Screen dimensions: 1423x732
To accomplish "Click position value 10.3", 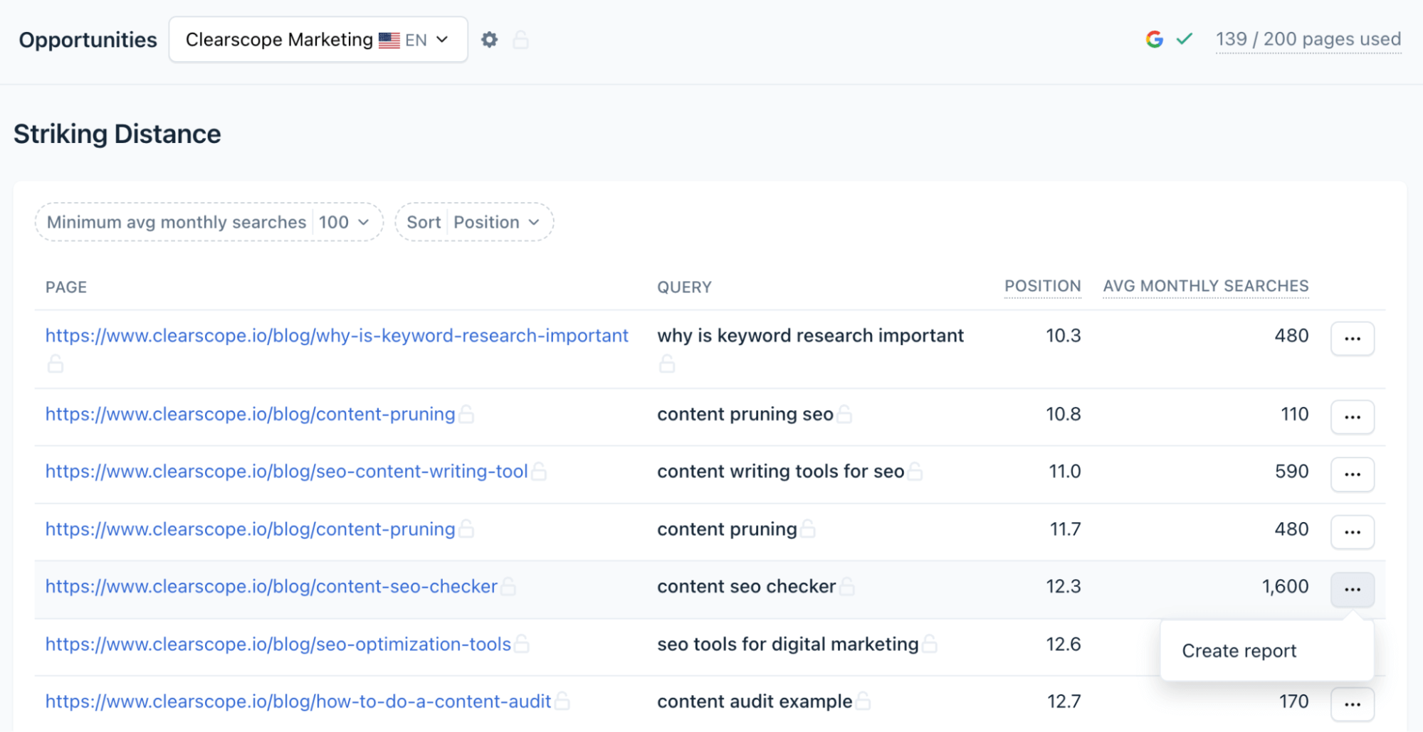I will (1064, 336).
